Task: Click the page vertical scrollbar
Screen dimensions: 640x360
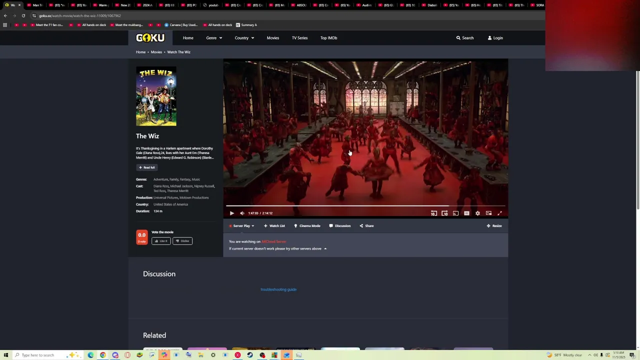Action: [x=637, y=140]
